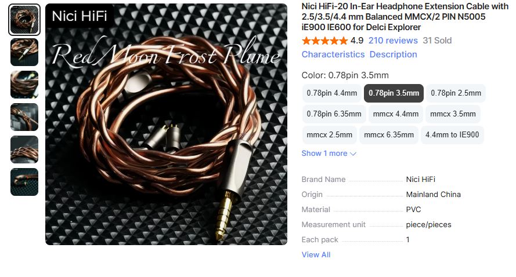The height and width of the screenshot is (277, 516).
Task: Jump to the Characteristics section
Action: tap(333, 54)
